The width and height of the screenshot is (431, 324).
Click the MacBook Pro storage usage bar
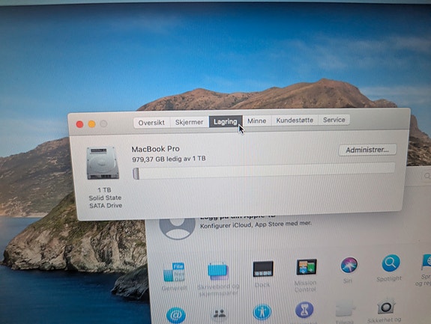[264, 171]
